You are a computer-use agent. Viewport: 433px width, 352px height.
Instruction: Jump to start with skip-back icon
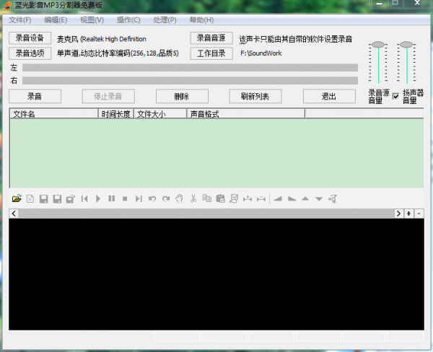(x=84, y=198)
